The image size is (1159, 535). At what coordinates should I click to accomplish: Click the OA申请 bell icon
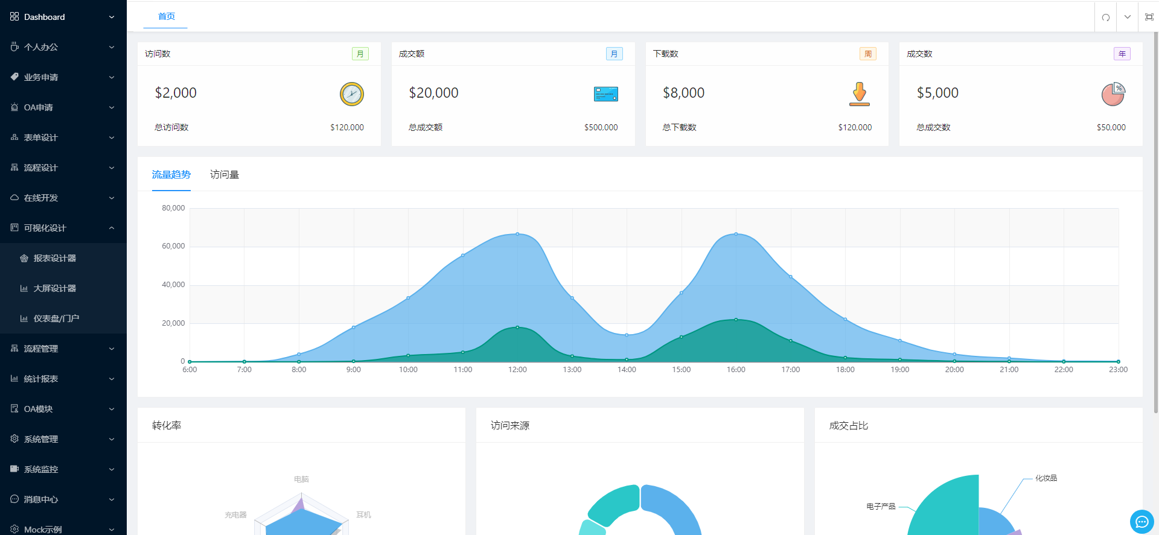click(x=14, y=107)
